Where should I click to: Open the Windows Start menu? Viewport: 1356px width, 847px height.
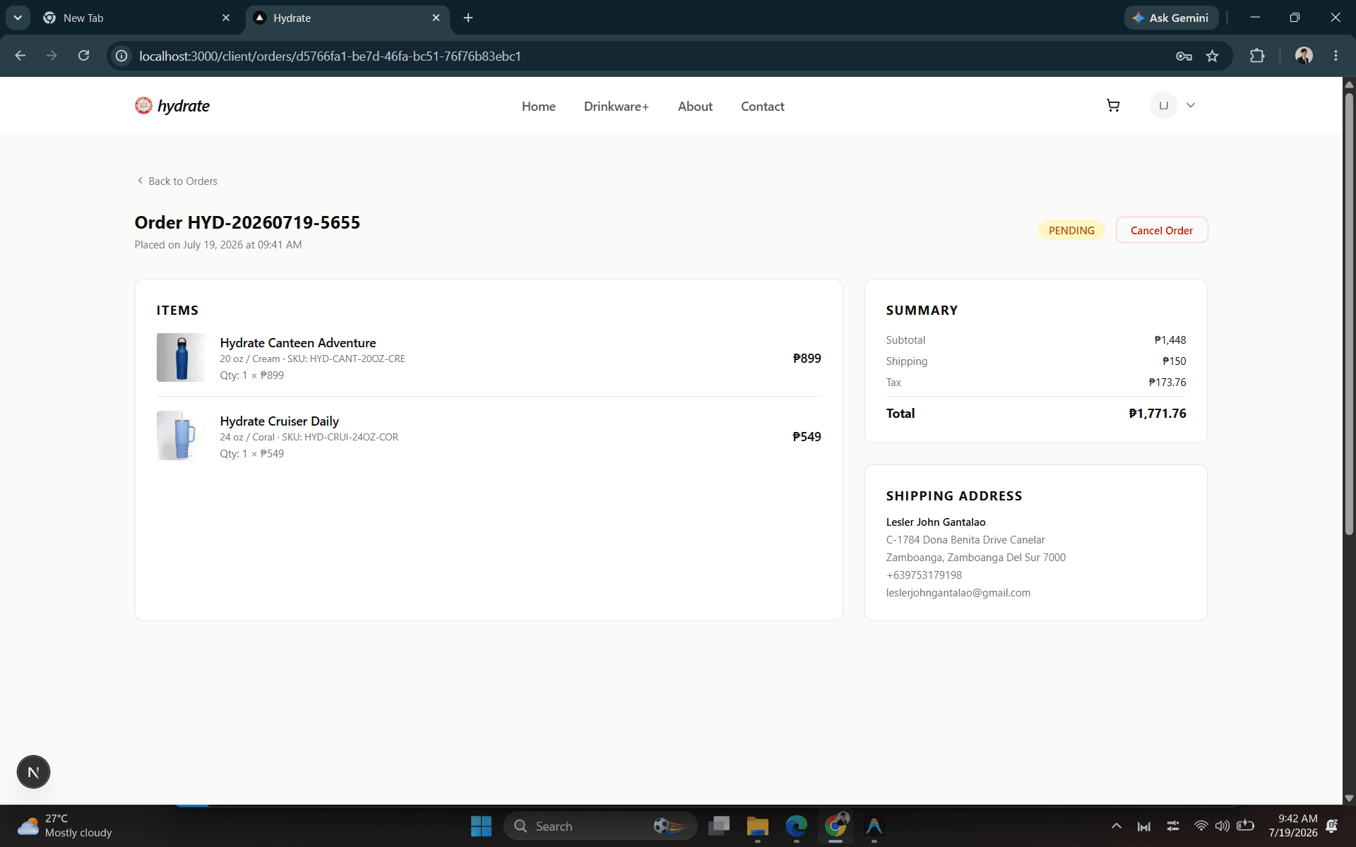click(x=481, y=826)
